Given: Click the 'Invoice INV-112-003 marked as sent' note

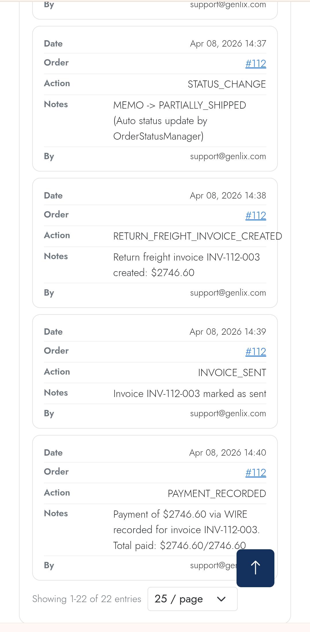Looking at the screenshot, I should click(x=189, y=394).
